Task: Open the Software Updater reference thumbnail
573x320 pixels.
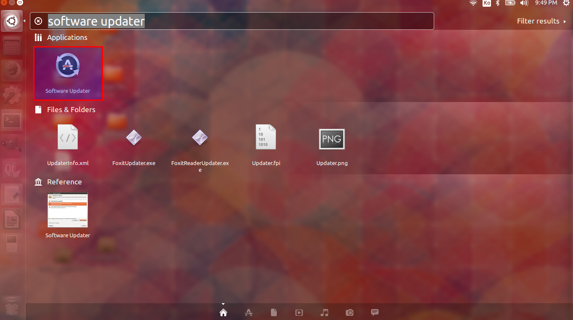Action: (x=68, y=210)
